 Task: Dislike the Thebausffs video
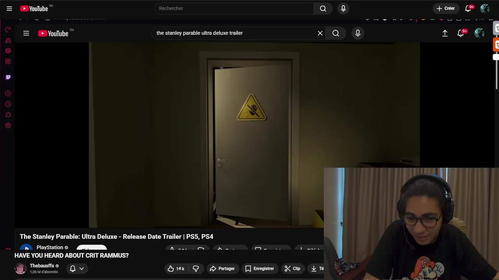tap(196, 268)
